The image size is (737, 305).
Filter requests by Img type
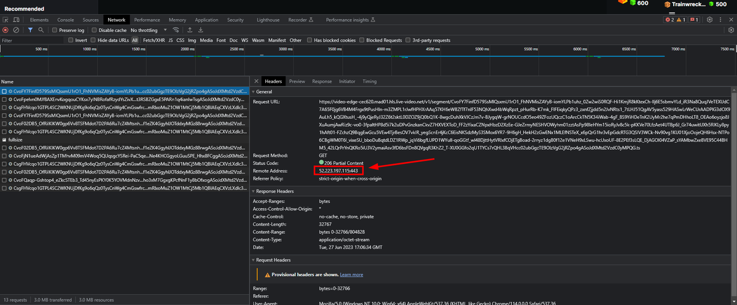point(192,40)
